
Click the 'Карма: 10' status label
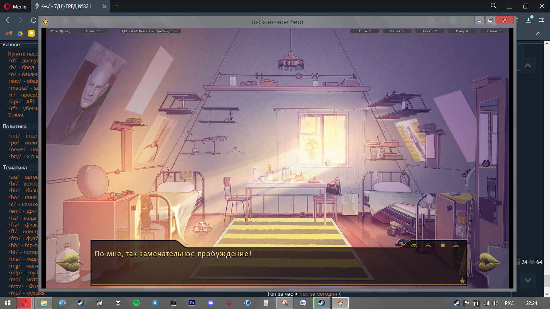pyautogui.click(x=93, y=31)
